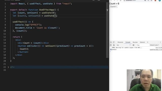The height and width of the screenshot is (91, 162).
Task: Open the Default levels dropdown
Action: pos(154,45)
